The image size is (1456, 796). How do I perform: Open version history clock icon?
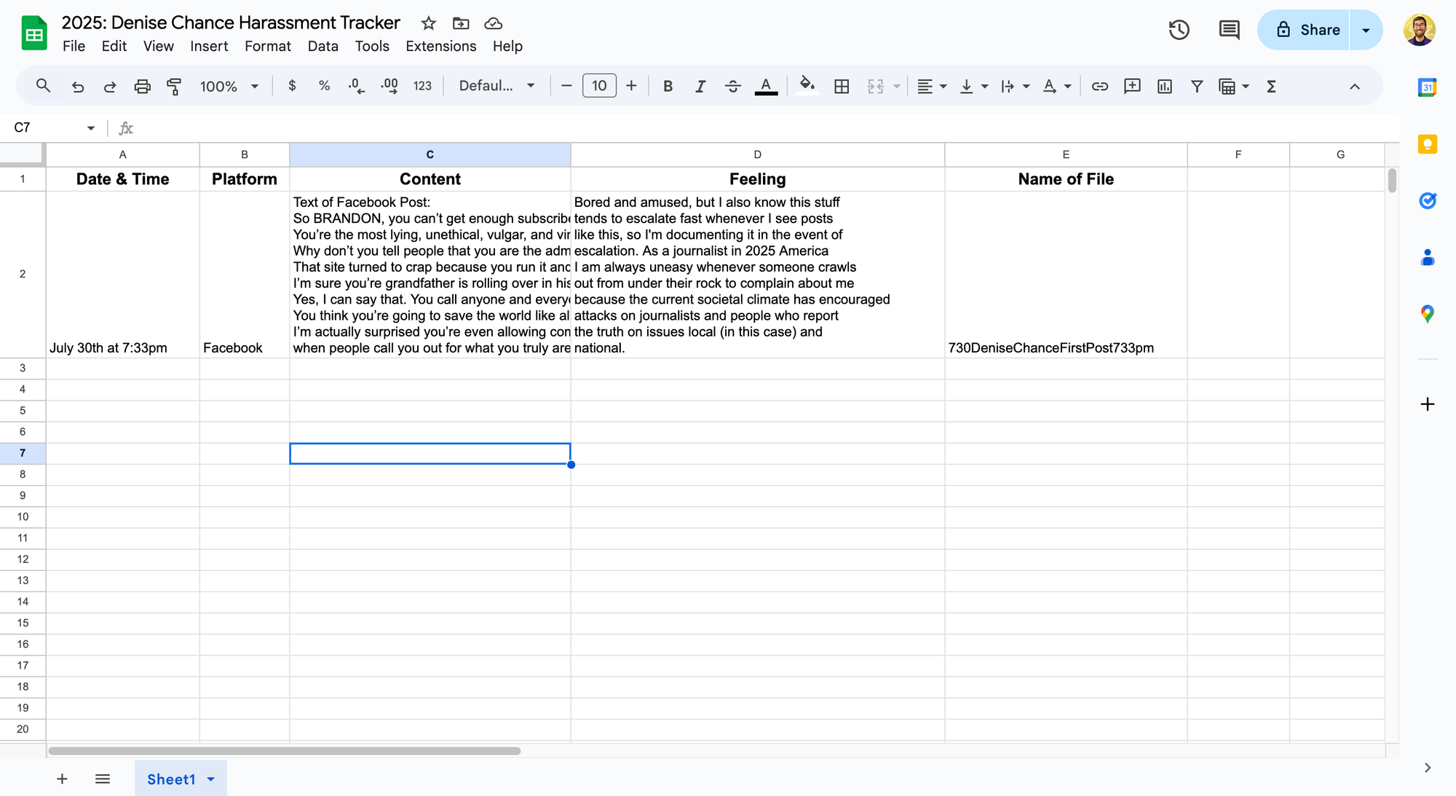coord(1179,30)
